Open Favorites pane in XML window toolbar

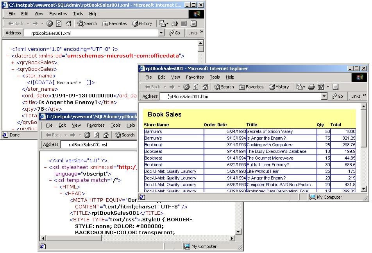tap(114, 23)
